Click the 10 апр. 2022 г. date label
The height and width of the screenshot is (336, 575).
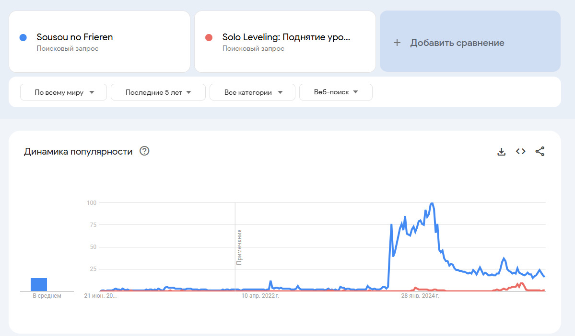click(260, 296)
